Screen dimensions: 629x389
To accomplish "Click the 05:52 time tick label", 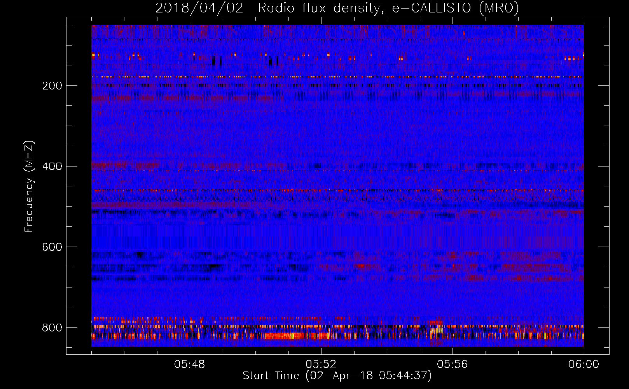I will (321, 364).
